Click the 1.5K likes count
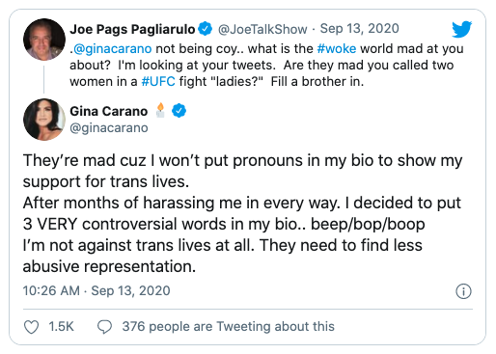Viewport: 496px width, 354px height. (61, 327)
